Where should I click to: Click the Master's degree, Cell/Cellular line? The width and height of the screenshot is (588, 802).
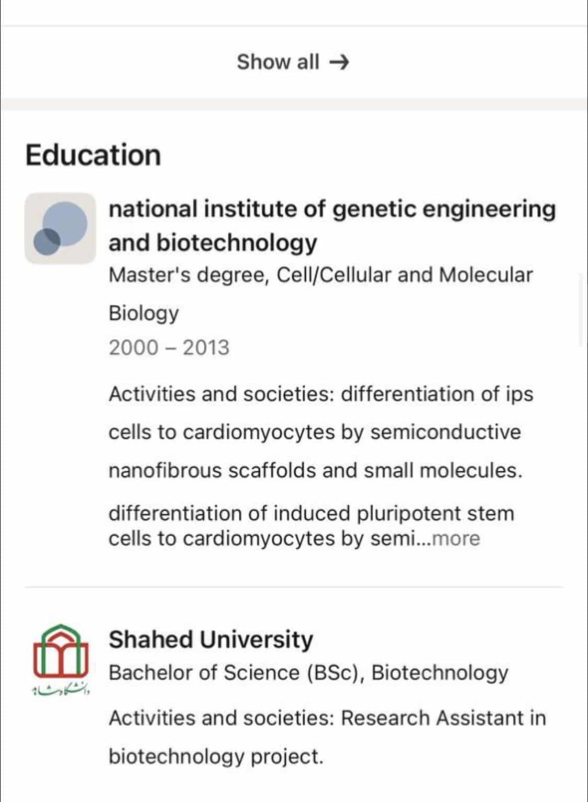pyautogui.click(x=320, y=275)
